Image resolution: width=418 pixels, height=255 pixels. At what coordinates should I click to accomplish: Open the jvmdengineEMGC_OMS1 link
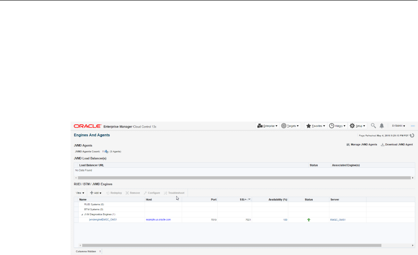[x=103, y=220]
